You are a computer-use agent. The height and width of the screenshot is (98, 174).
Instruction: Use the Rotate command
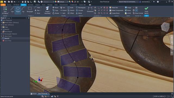pos(56,13)
